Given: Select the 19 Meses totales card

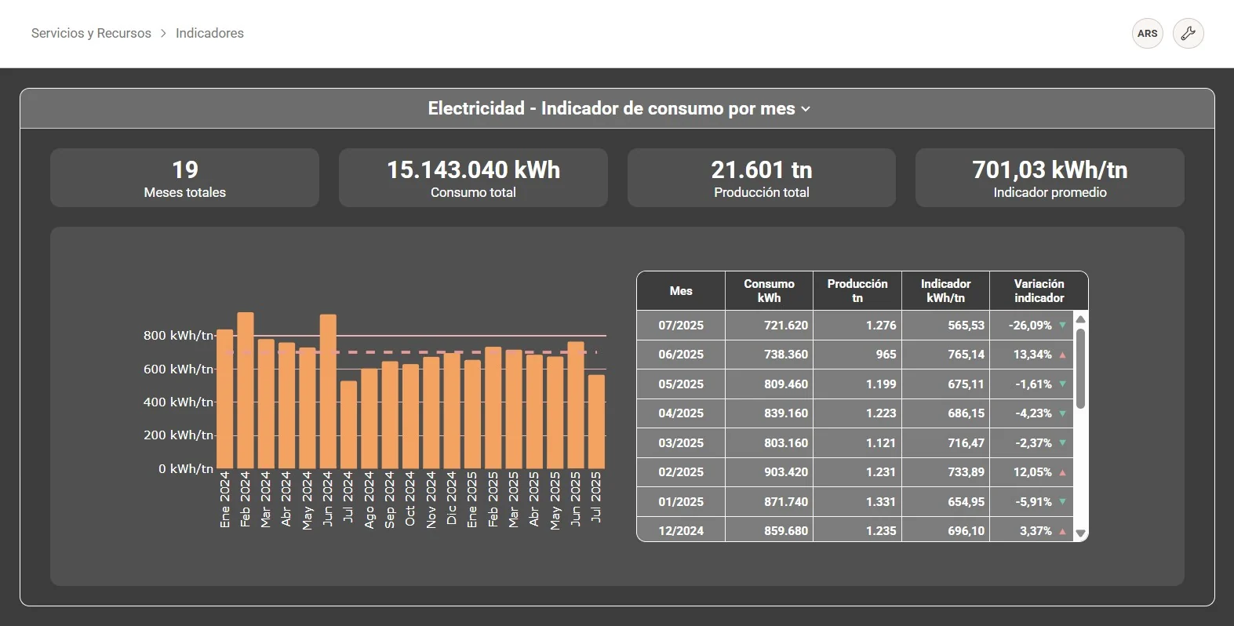Looking at the screenshot, I should (184, 178).
